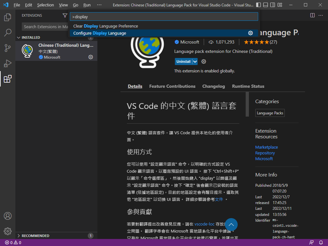The height and width of the screenshot is (246, 328).
Task: Click the Search Extensions in Marketplace field
Action: click(x=45, y=27)
